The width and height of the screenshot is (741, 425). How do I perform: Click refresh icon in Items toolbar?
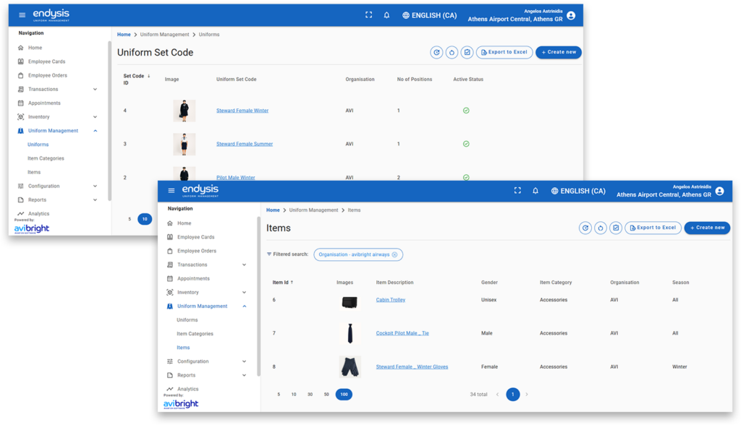[x=585, y=228]
